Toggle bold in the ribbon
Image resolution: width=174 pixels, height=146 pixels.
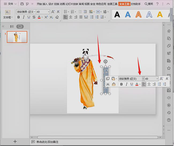click(x=19, y=17)
